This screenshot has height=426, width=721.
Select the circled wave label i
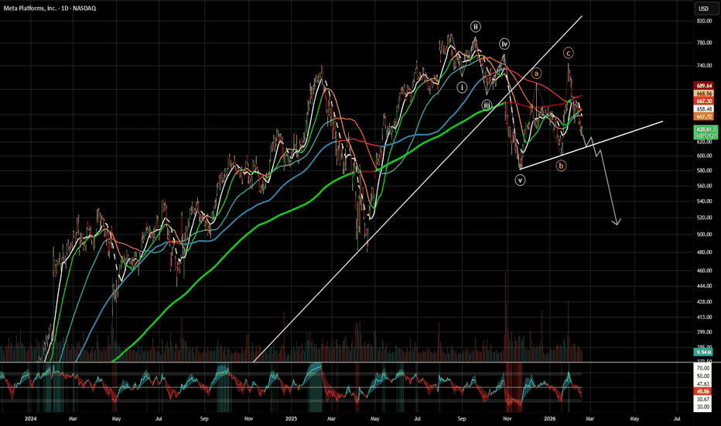[x=462, y=87]
